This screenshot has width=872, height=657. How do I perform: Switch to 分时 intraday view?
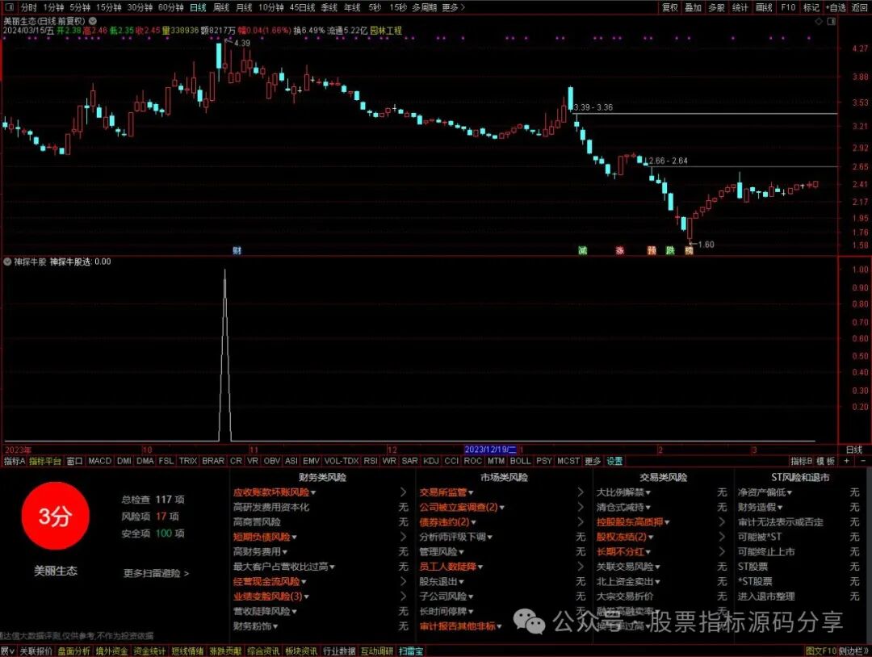(28, 7)
